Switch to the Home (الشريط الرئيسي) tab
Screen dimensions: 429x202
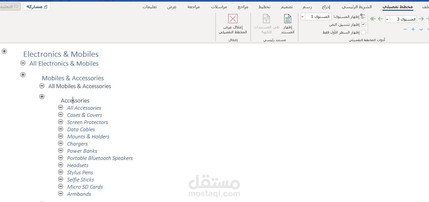pyautogui.click(x=357, y=7)
